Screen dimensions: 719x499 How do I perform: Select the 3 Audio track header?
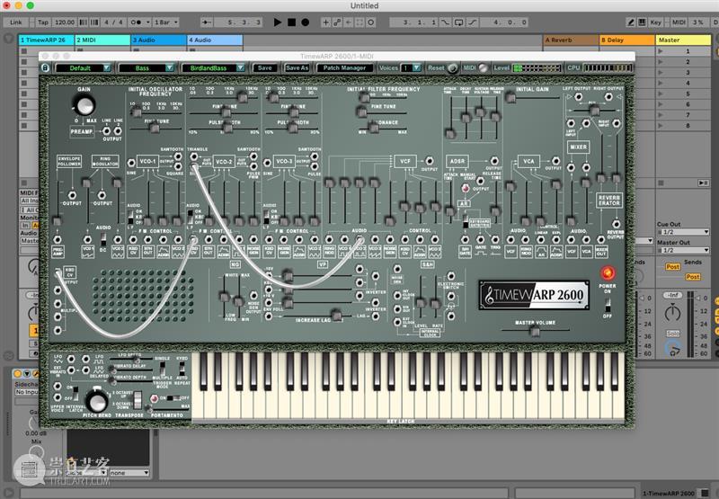point(159,40)
